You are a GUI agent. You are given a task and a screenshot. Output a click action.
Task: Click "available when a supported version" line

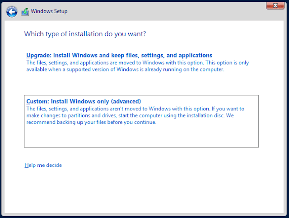coord(125,70)
